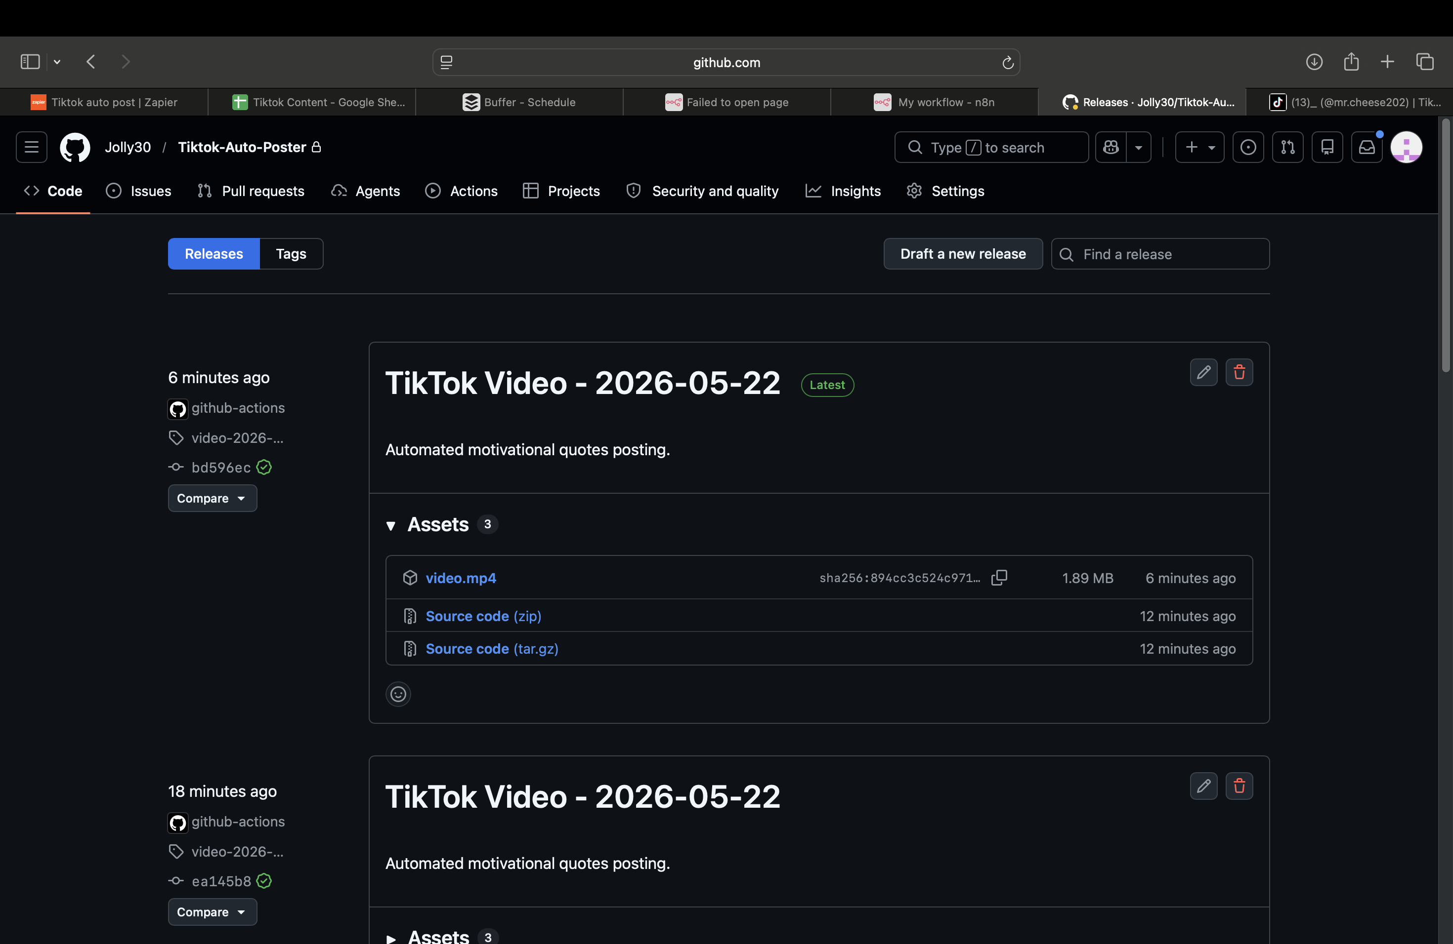This screenshot has height=944, width=1453.
Task: Open the Safari tab group dropdown chevron
Action: click(57, 62)
